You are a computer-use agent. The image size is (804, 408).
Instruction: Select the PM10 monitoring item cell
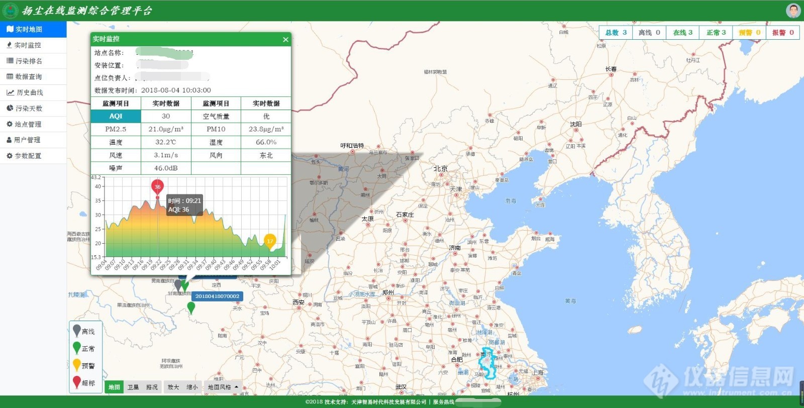216,129
